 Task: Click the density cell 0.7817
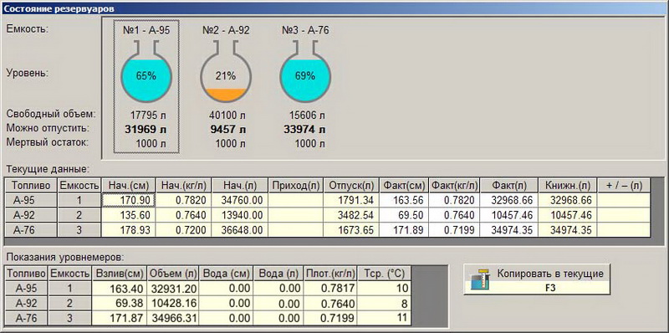click(330, 288)
